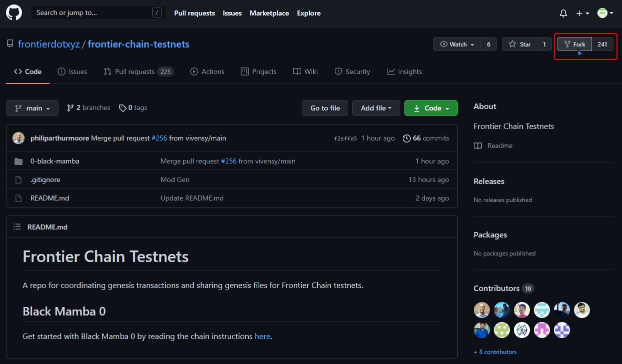View the 1 stargazers count

(544, 44)
